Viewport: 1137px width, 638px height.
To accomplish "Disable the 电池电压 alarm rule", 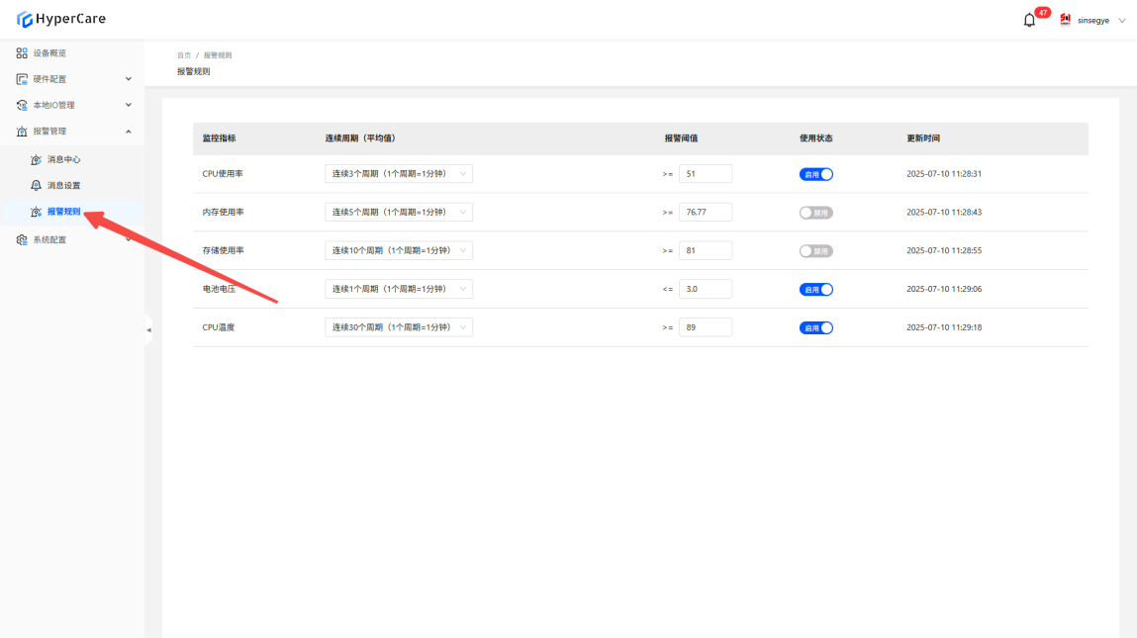I will (x=815, y=289).
